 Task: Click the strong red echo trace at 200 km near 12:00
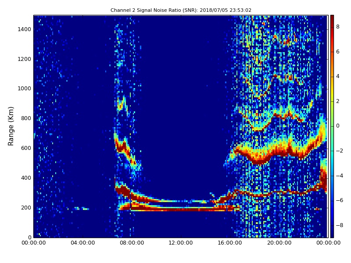pyautogui.click(x=181, y=210)
